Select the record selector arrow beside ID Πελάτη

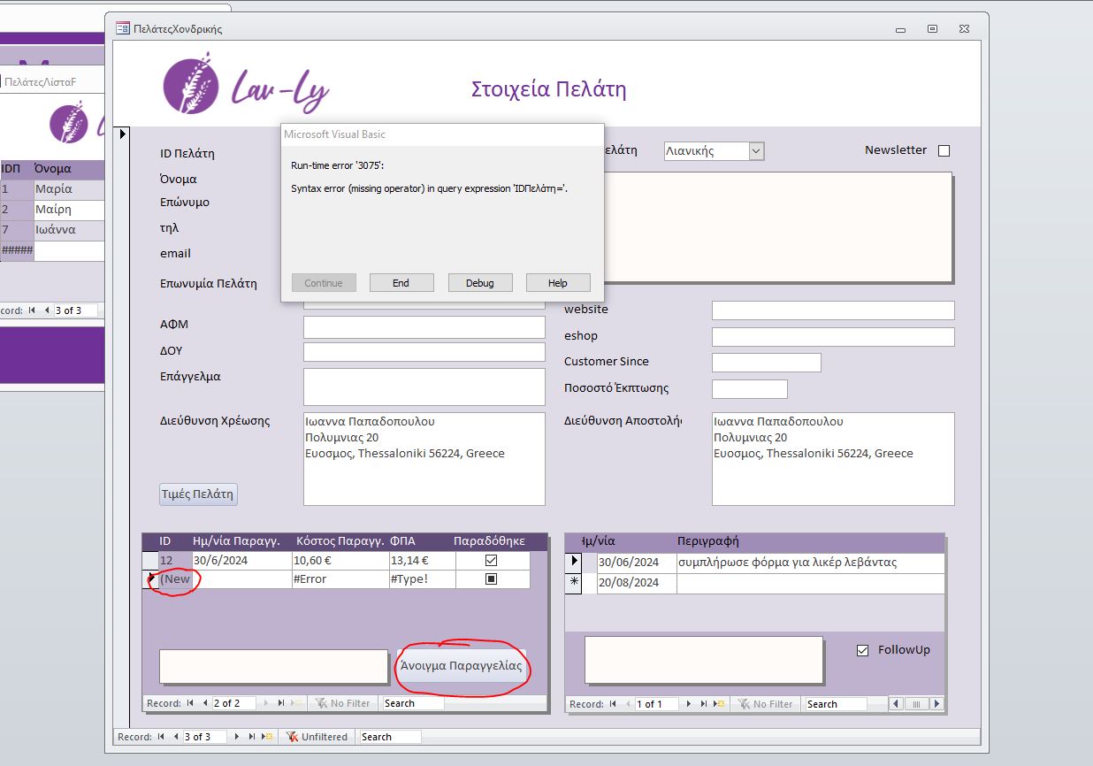[121, 134]
